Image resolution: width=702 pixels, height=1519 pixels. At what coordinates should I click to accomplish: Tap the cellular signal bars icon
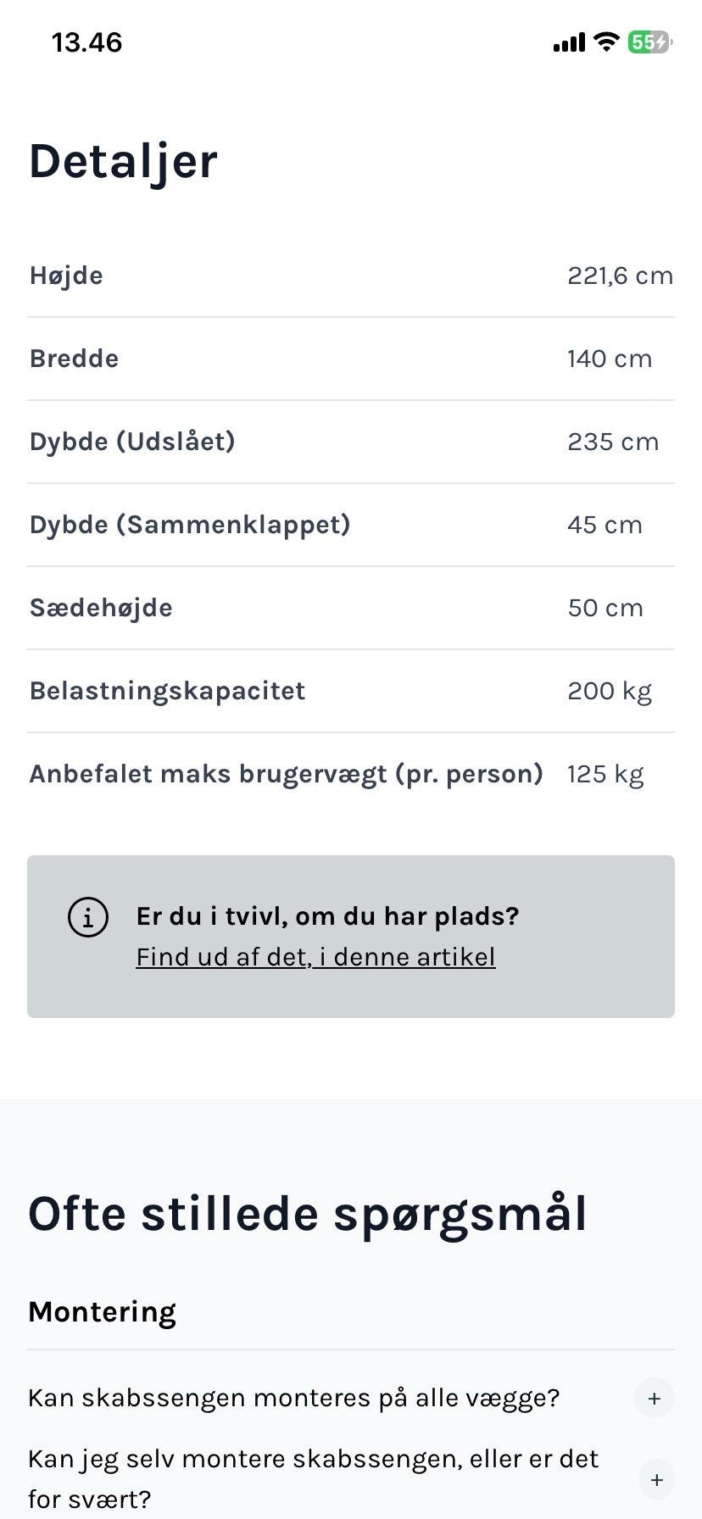pyautogui.click(x=569, y=42)
